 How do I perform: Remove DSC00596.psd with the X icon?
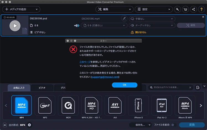[203, 17]
